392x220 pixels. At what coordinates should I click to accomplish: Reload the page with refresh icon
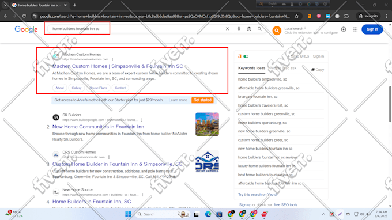pos(24,16)
